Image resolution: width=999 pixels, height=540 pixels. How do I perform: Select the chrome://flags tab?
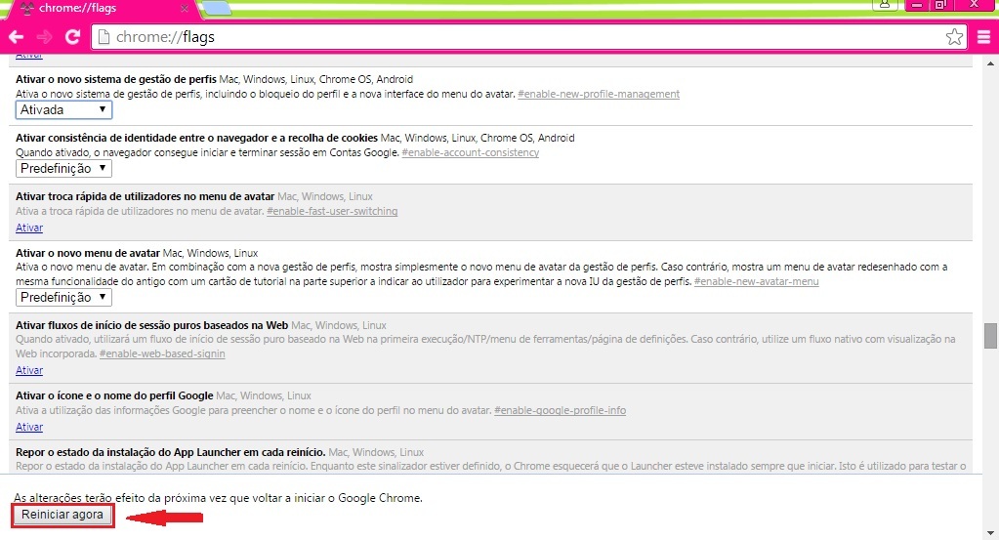[102, 8]
